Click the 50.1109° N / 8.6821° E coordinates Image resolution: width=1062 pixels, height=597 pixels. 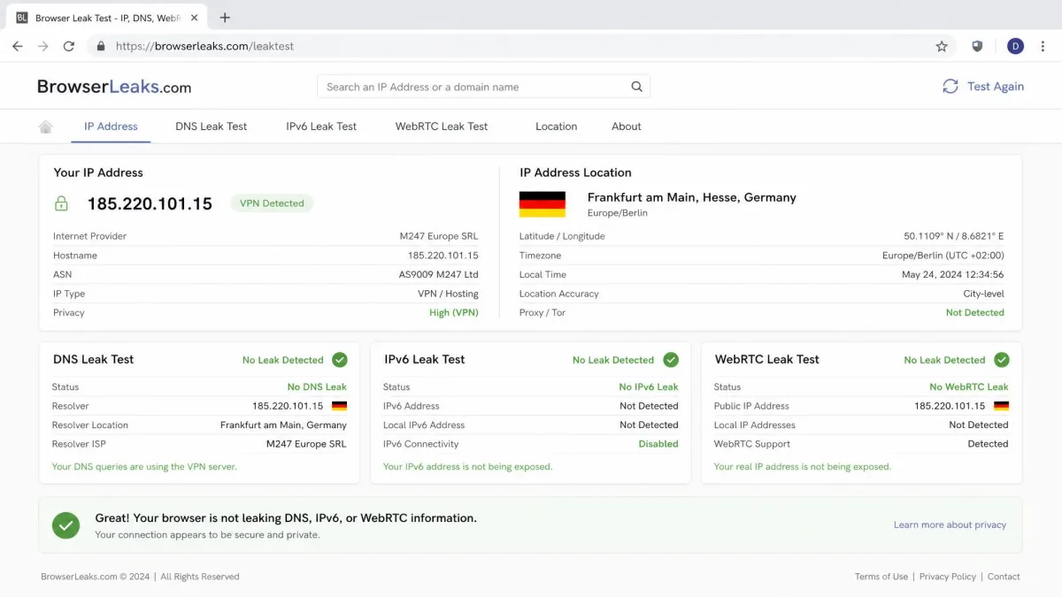954,236
